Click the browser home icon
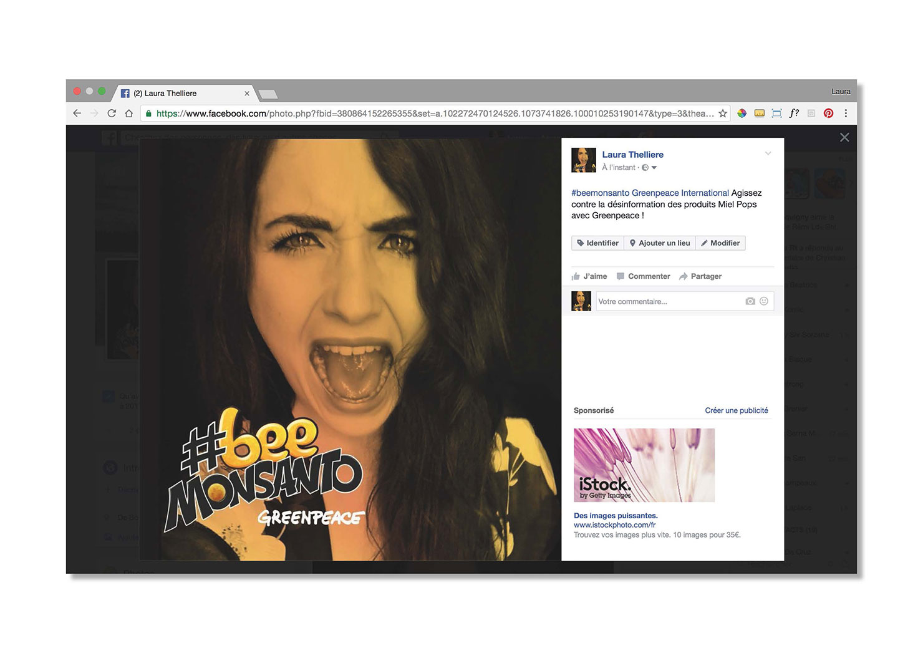The height and width of the screenshot is (653, 923). point(129,114)
